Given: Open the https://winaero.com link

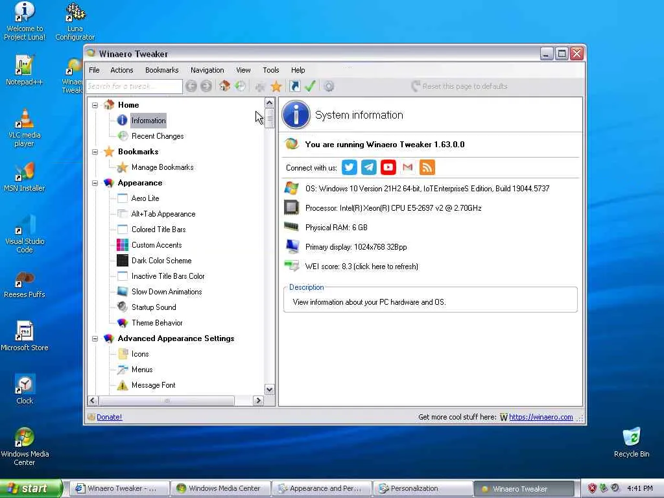Looking at the screenshot, I should pyautogui.click(x=541, y=417).
